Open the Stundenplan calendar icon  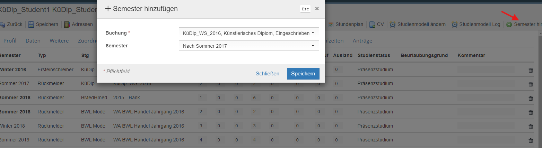(x=331, y=25)
